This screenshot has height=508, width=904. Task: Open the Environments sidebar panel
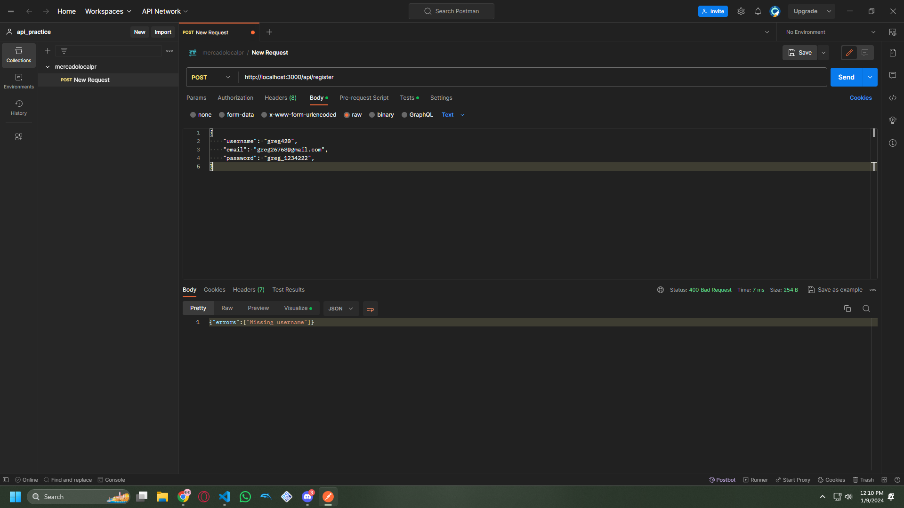click(19, 81)
